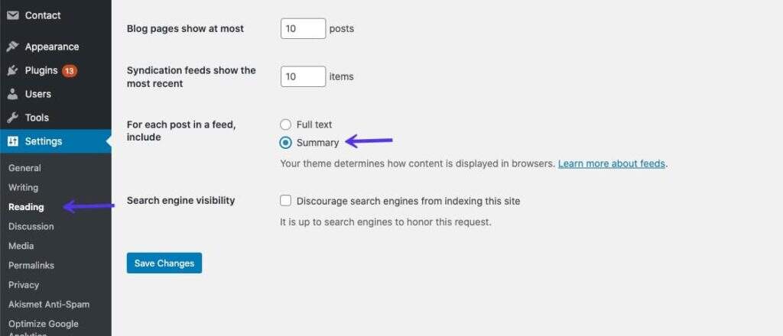This screenshot has width=783, height=336.
Task: Select the Summary radio option
Action: tap(286, 143)
